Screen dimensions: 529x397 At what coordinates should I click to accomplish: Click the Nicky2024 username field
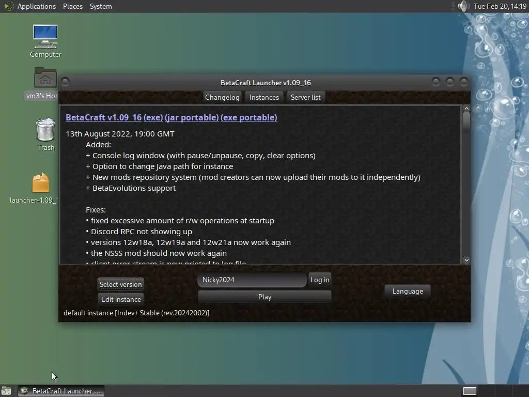pyautogui.click(x=252, y=280)
